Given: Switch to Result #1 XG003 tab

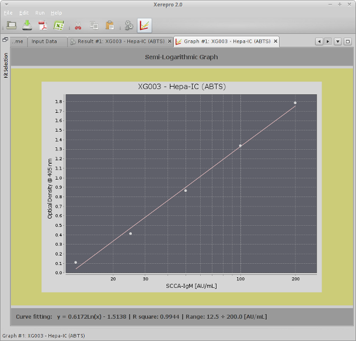Looking at the screenshot, I should coord(118,42).
